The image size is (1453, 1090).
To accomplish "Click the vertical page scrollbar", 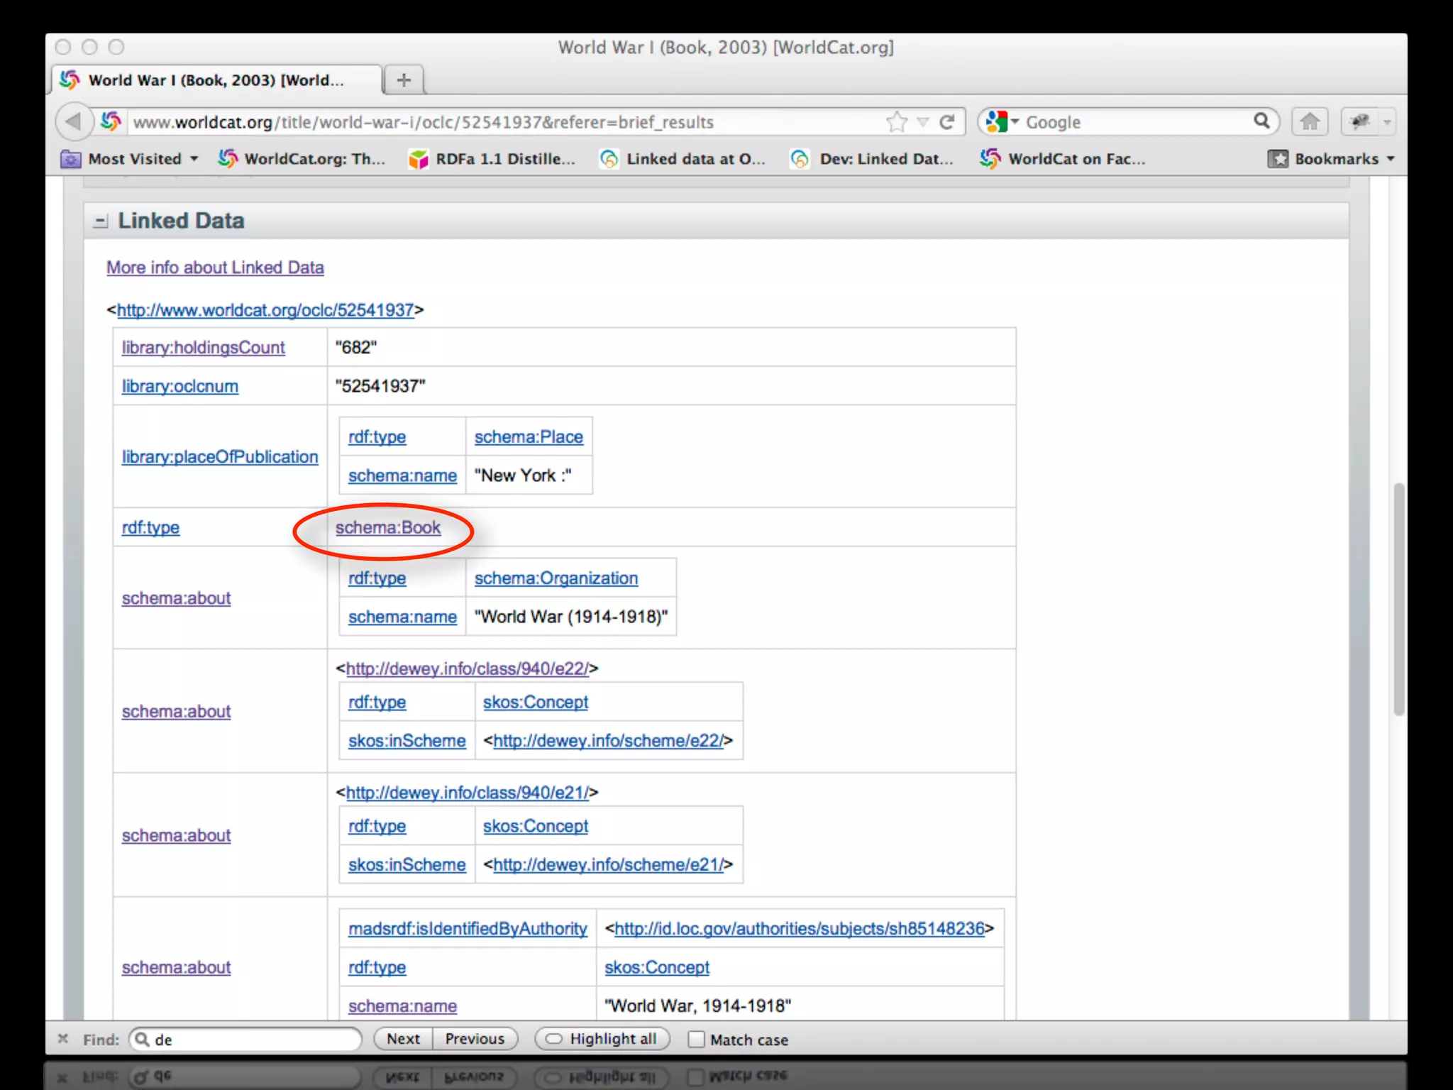I will click(x=1398, y=598).
